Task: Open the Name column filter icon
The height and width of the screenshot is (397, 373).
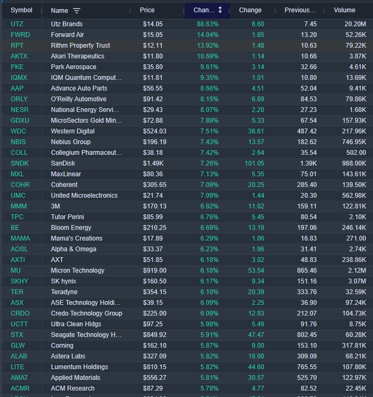Action: coord(77,11)
